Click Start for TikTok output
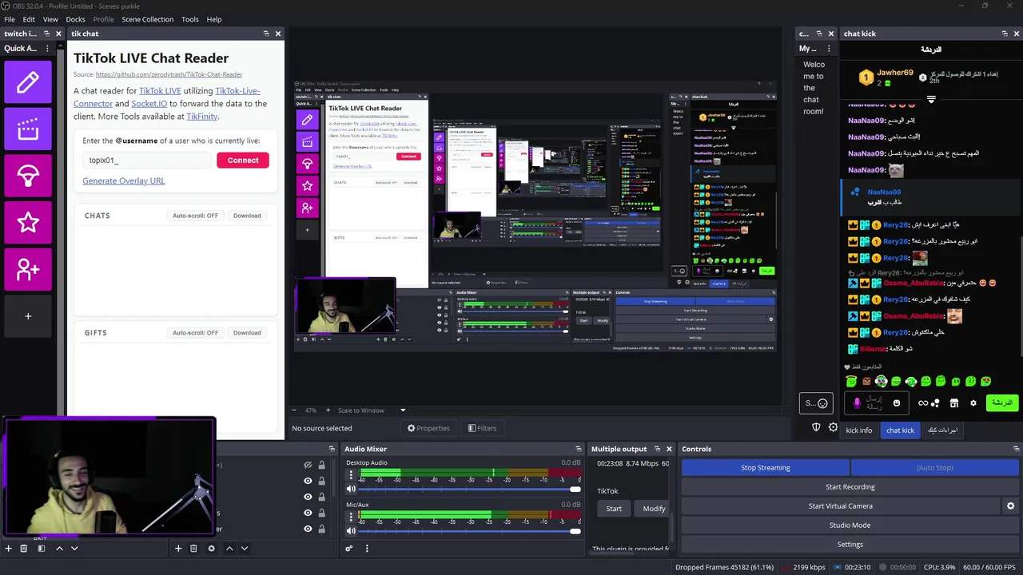 pos(614,509)
